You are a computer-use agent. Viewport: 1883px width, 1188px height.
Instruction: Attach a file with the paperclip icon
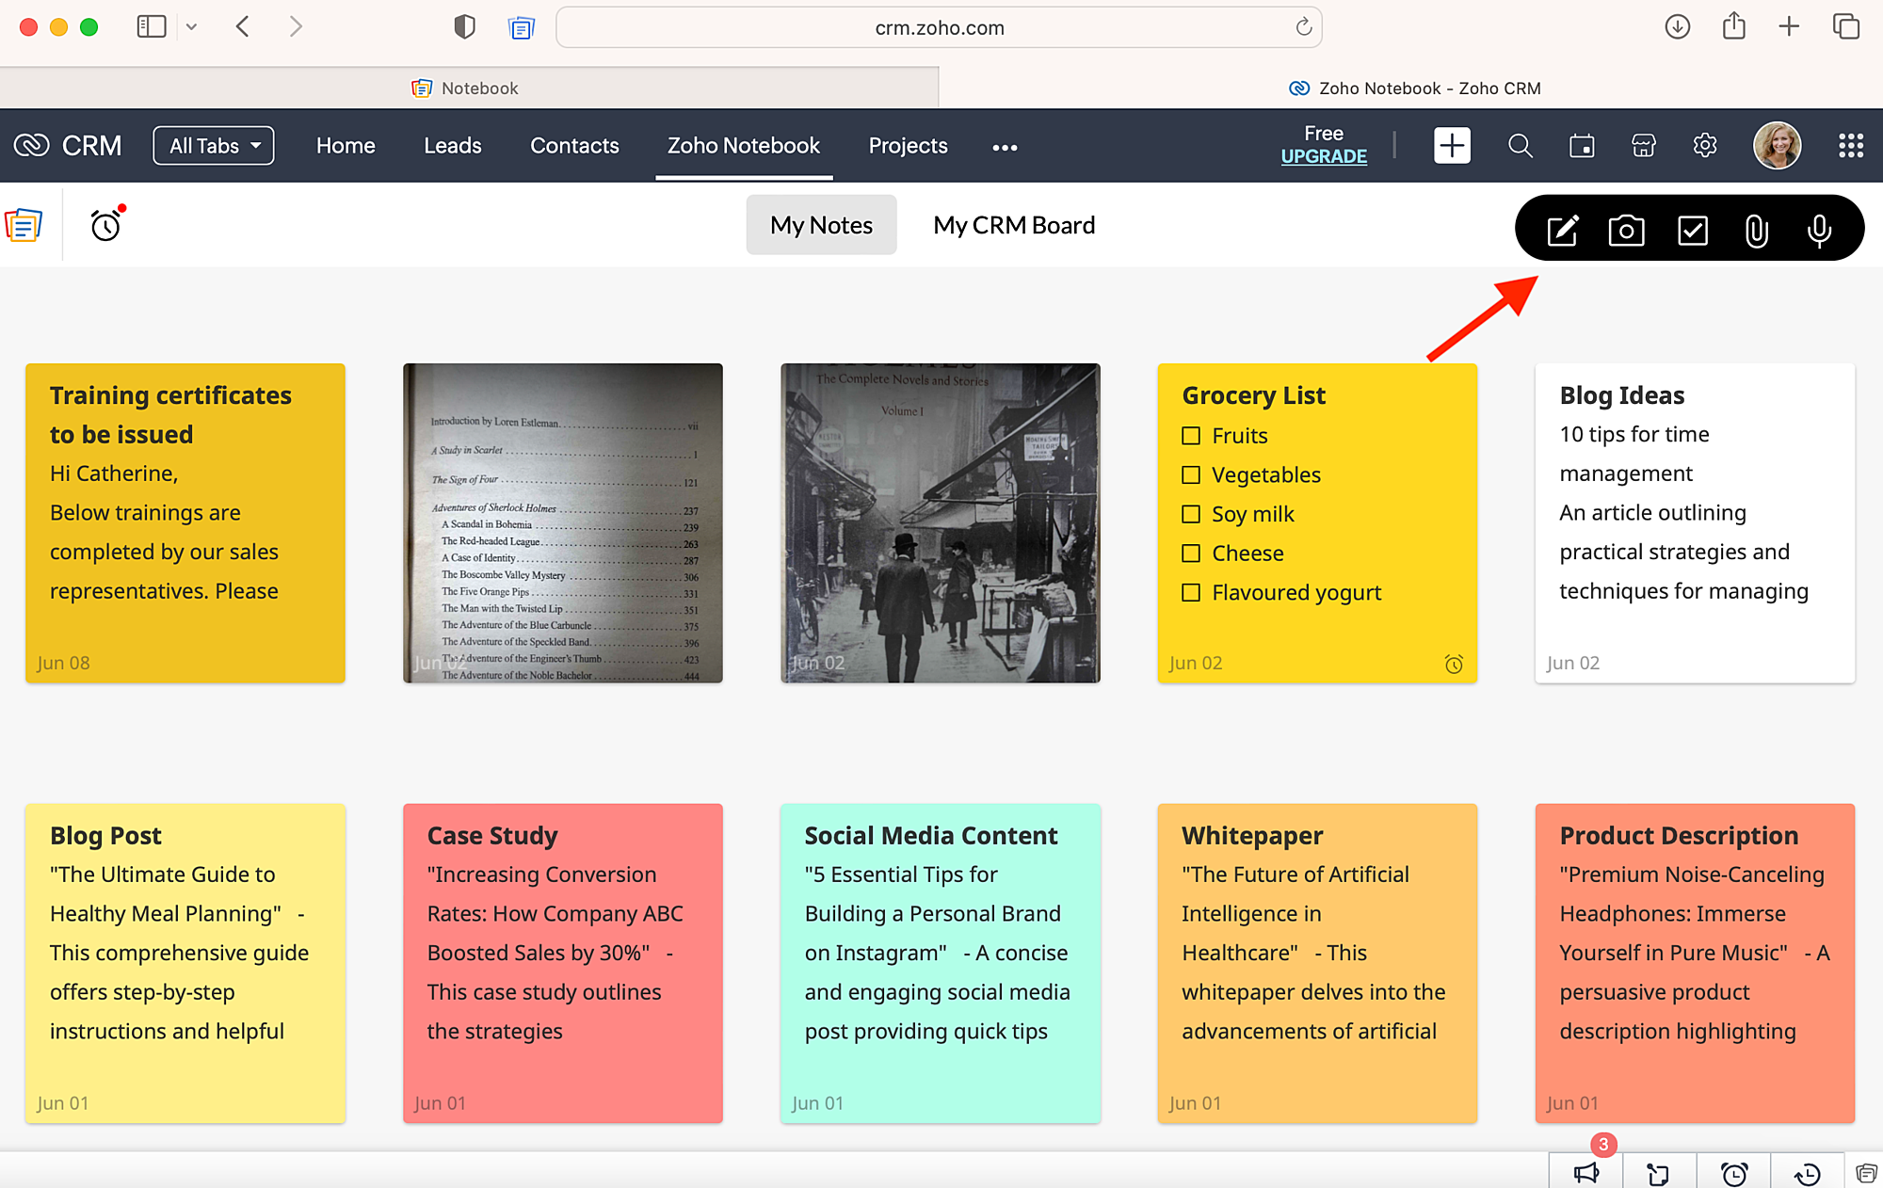click(x=1756, y=230)
